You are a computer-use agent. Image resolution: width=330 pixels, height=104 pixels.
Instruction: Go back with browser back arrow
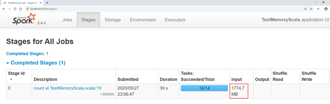pyautogui.click(x=4, y=9)
